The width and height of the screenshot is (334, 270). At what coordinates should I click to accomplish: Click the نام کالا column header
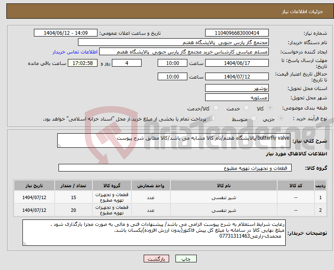pos(224,186)
